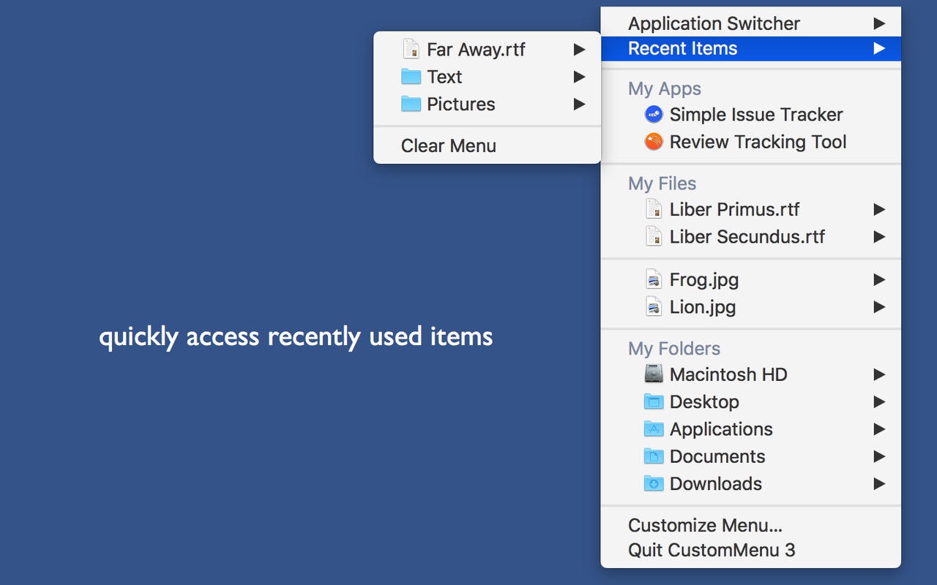937x585 pixels.
Task: Expand the Liber Primus.rtf submenu arrow
Action: pyautogui.click(x=879, y=209)
